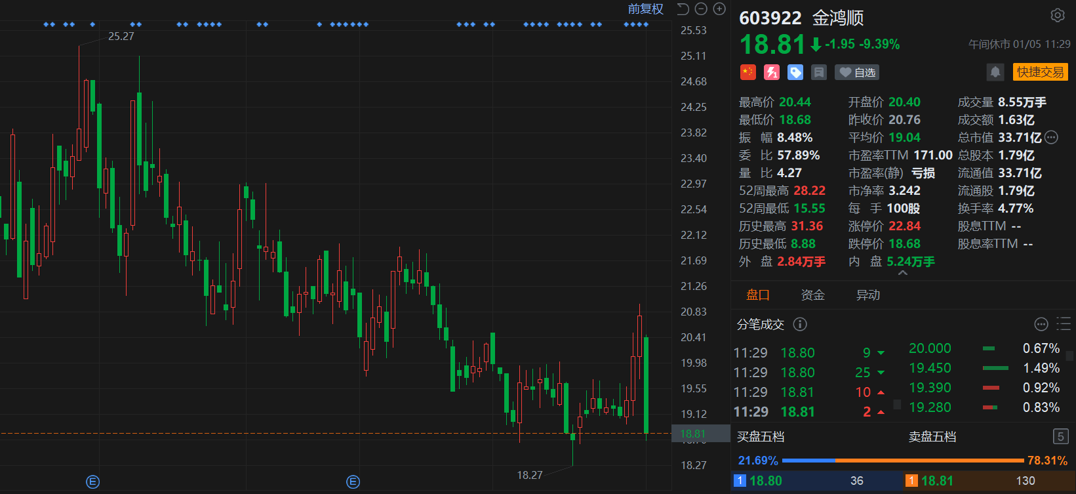Open the 前复权 adjustment dropdown

click(x=645, y=9)
